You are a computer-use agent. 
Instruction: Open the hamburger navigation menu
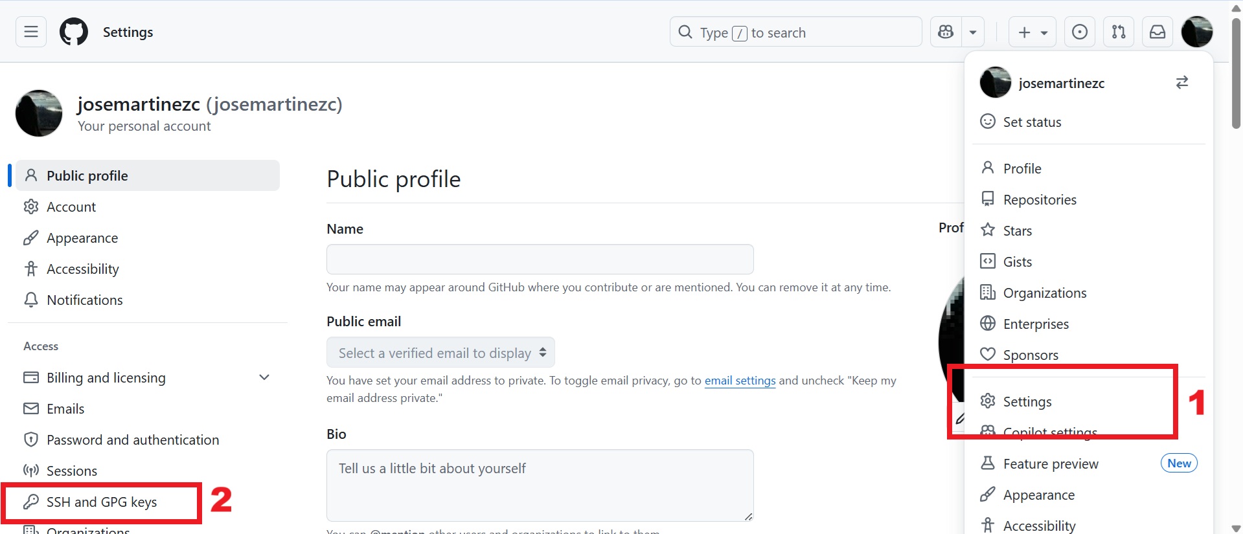point(31,32)
